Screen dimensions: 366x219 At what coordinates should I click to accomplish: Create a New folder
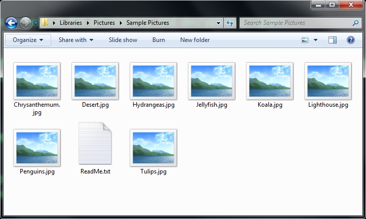[195, 40]
